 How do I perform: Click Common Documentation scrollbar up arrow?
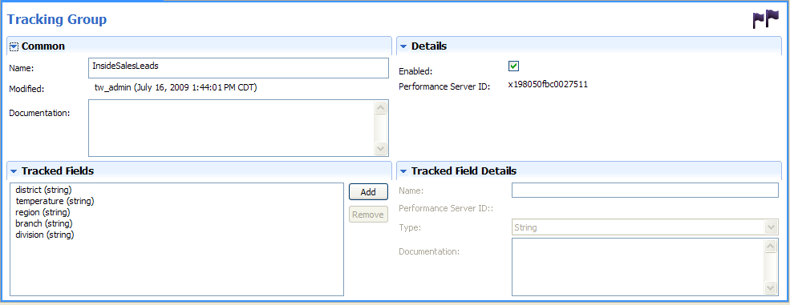381,107
